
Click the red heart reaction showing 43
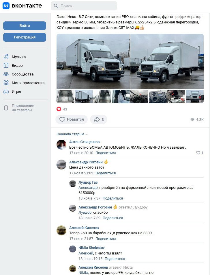pos(59,109)
